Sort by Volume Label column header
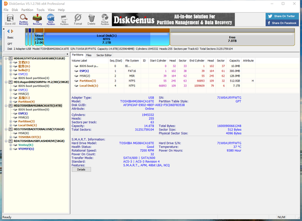Image resolution: width=302 pixels, height=221 pixels. [89, 60]
